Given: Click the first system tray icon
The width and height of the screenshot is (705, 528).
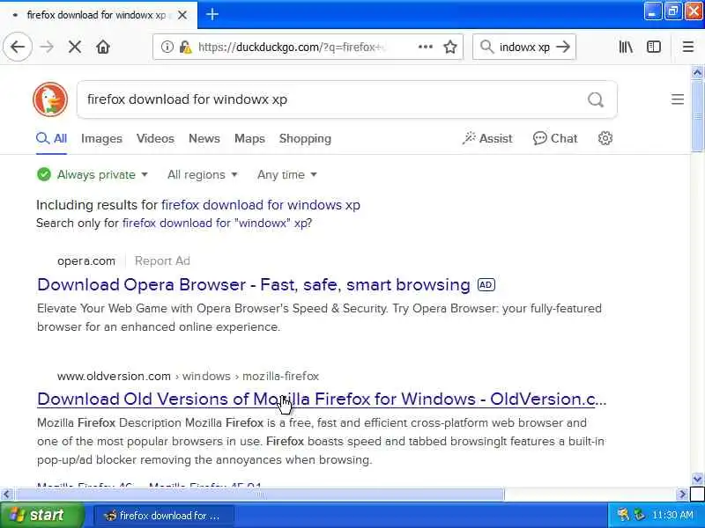Looking at the screenshot, I should (623, 515).
